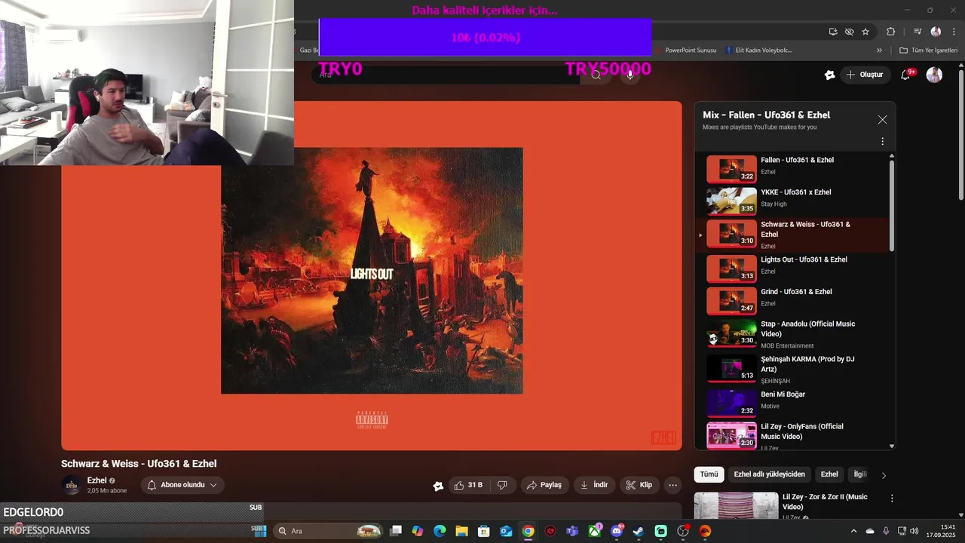Open Tüm Yer İşaretleri bookmarks folder
The image size is (965, 543).
[928, 51]
